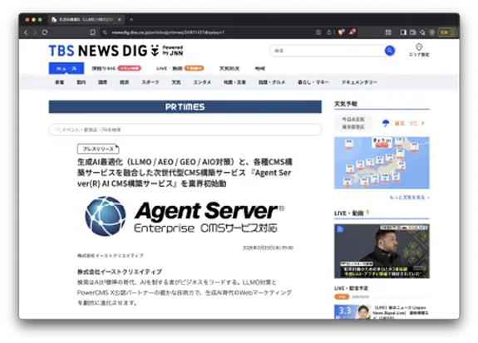The height and width of the screenshot is (343, 478).
Task: Close the current browser tab
Action: 120,19
